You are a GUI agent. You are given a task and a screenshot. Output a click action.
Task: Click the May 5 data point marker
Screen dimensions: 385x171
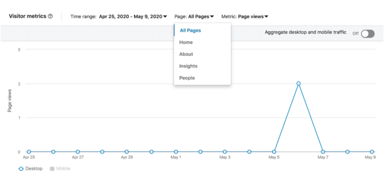point(274,152)
